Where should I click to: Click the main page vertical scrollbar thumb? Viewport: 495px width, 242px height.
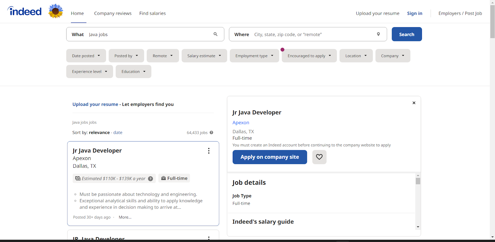pyautogui.click(x=493, y=22)
